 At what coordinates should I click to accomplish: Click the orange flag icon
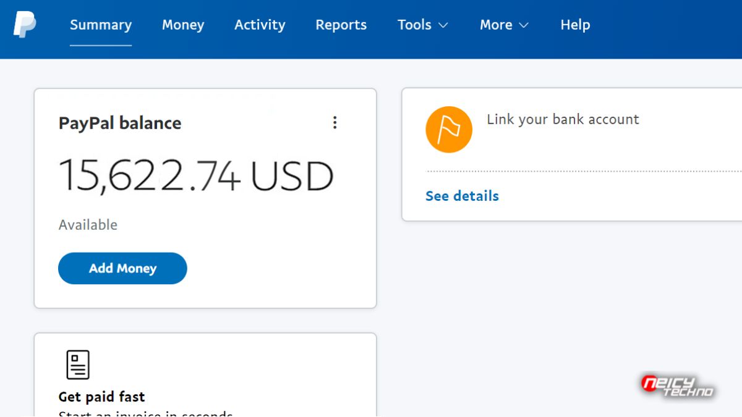(x=449, y=130)
